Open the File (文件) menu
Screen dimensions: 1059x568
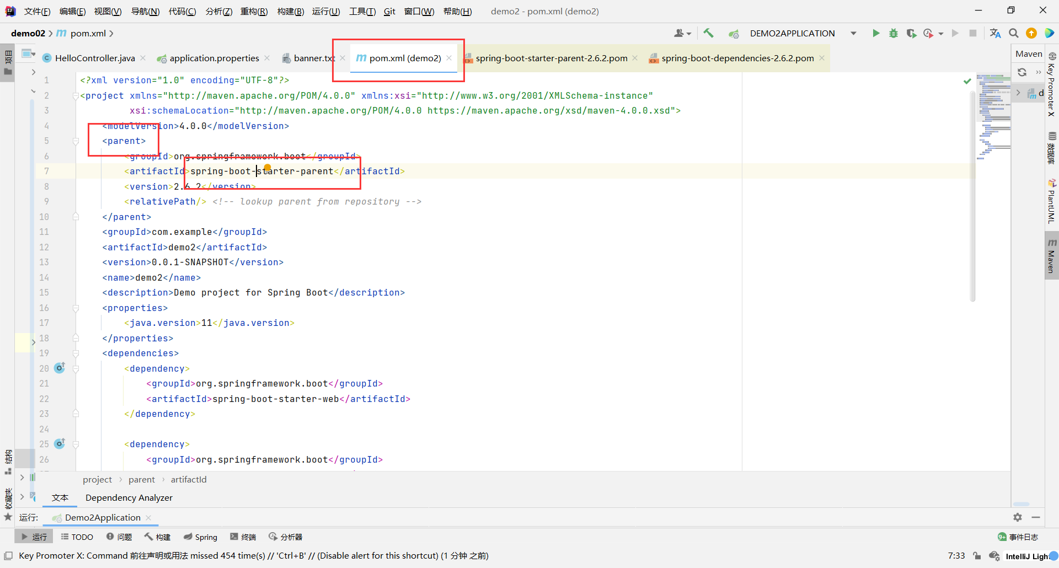point(37,11)
